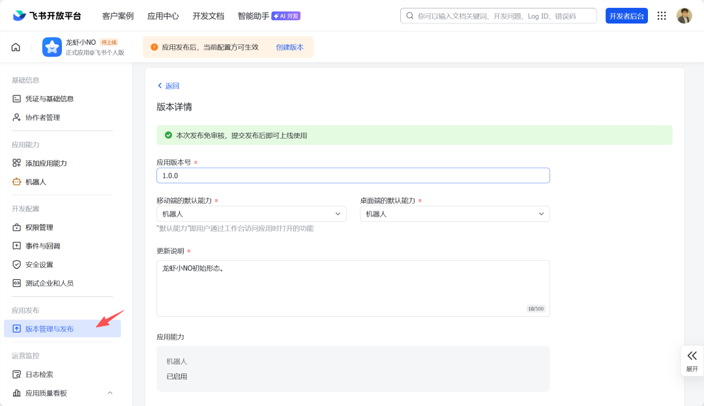This screenshot has width=704, height=406.
Task: Click the 展开 double-arrow panel icon
Action: [x=692, y=356]
